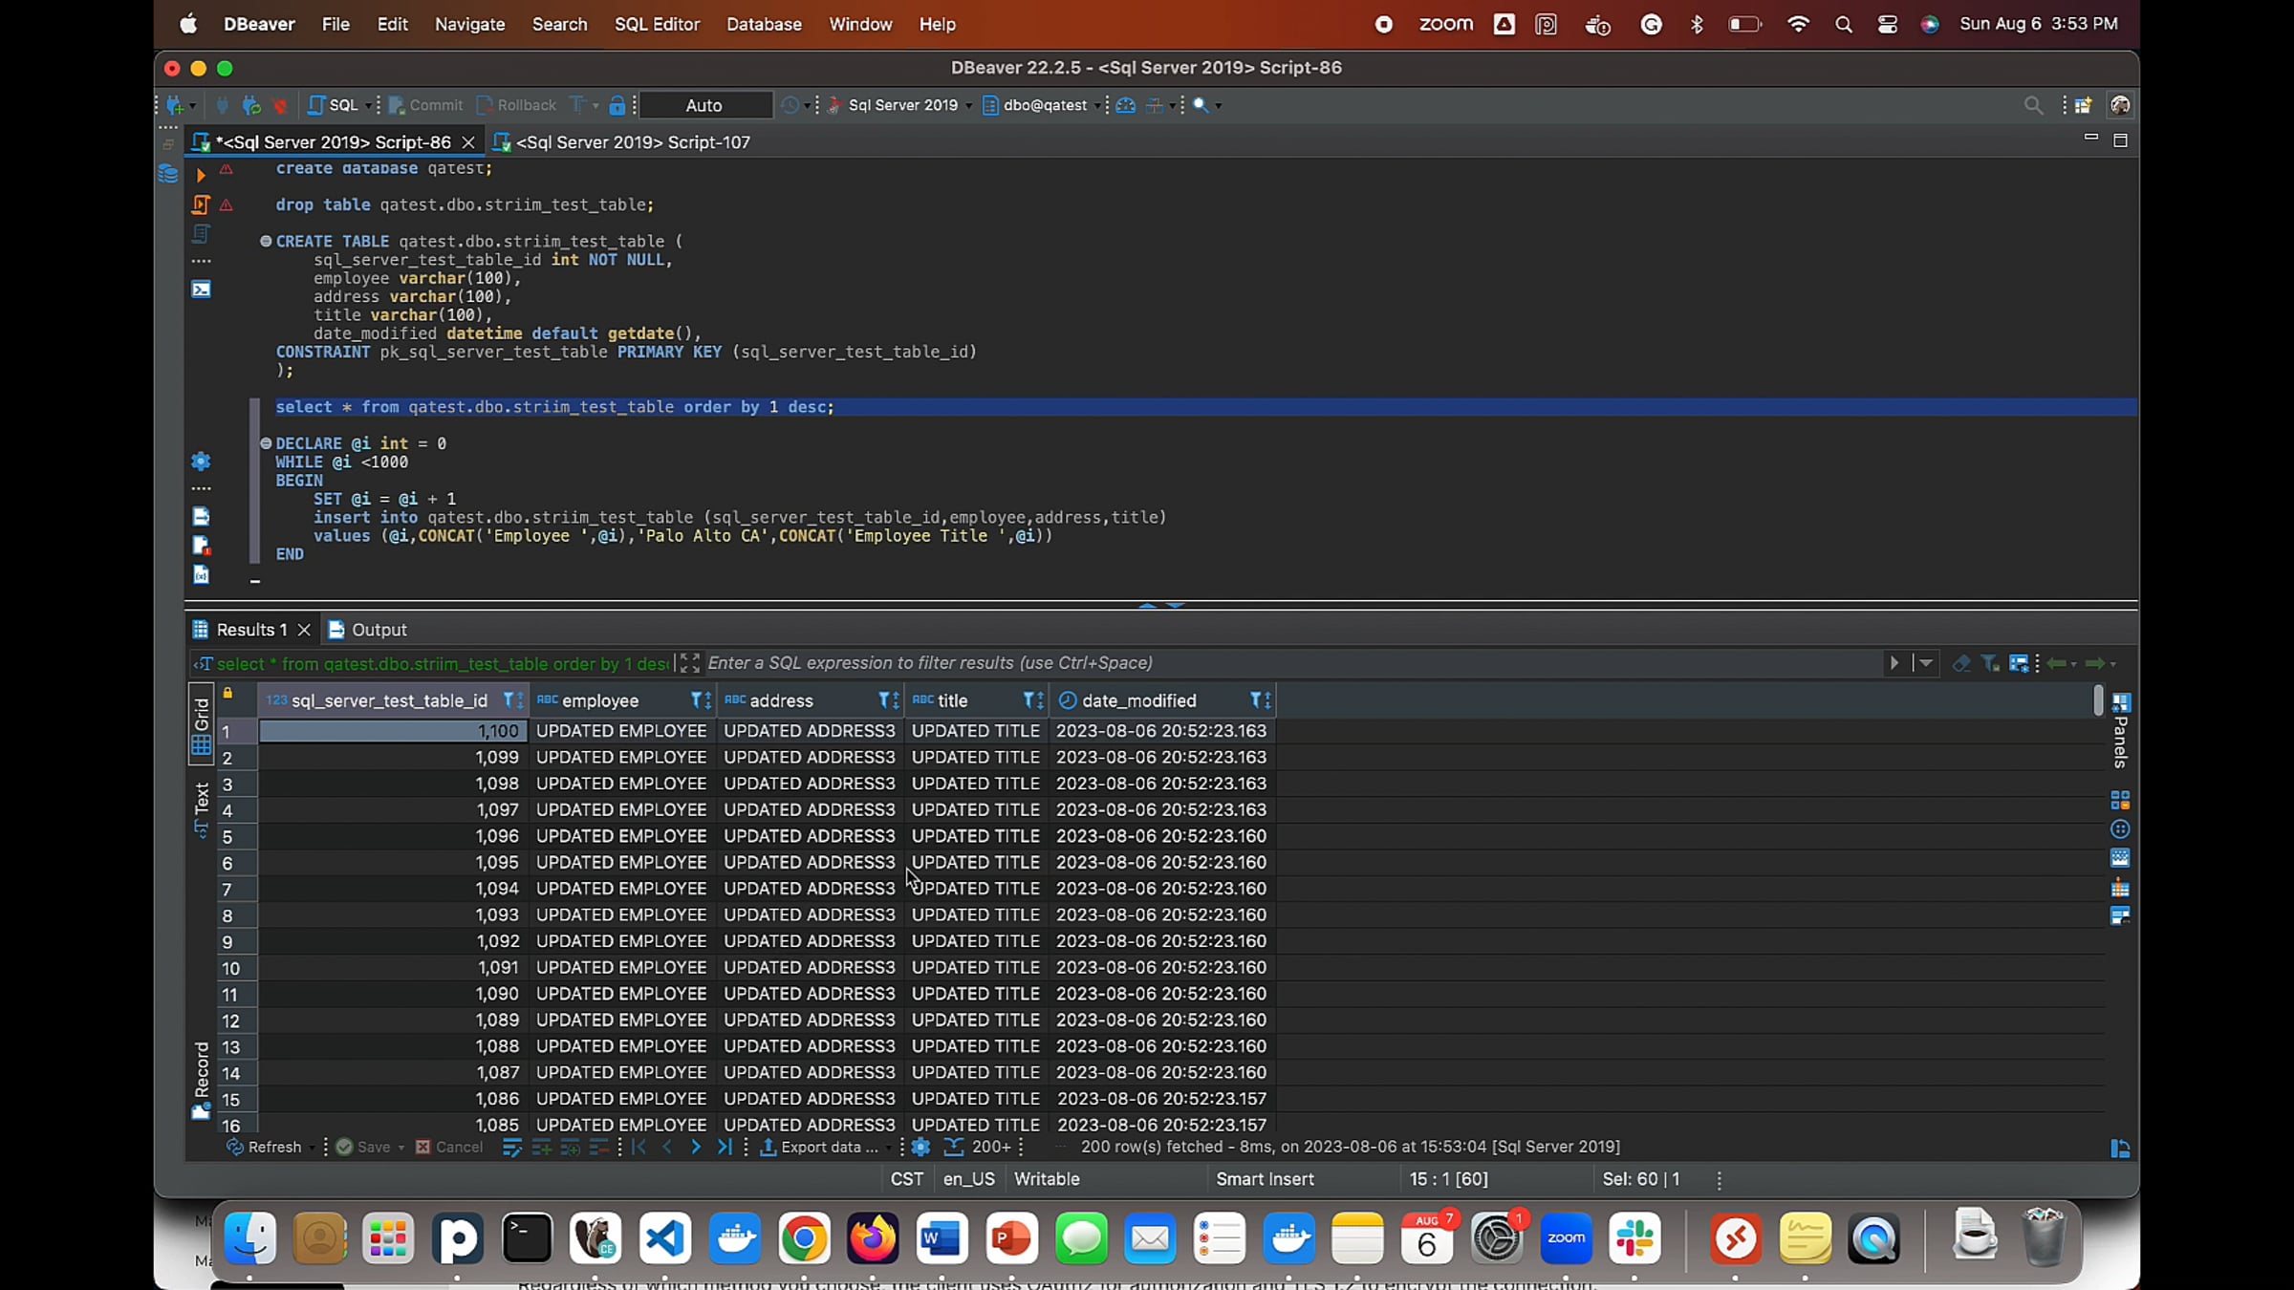This screenshot has height=1290, width=2294.
Task: Switch to the Script-107 tab
Action: click(x=632, y=142)
